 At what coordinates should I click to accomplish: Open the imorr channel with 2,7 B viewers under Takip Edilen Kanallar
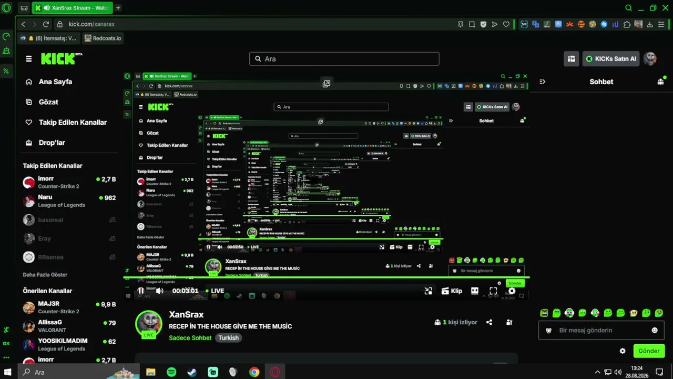coord(69,182)
